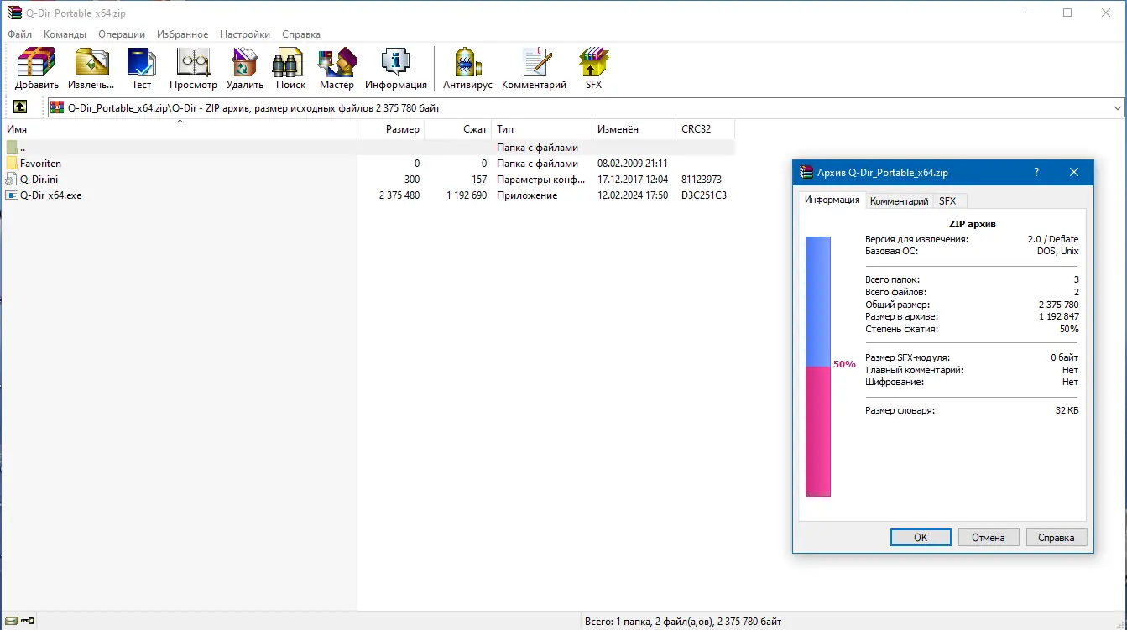Click the type cell Параметры конф...
Image resolution: width=1127 pixels, height=630 pixels.
(x=541, y=180)
